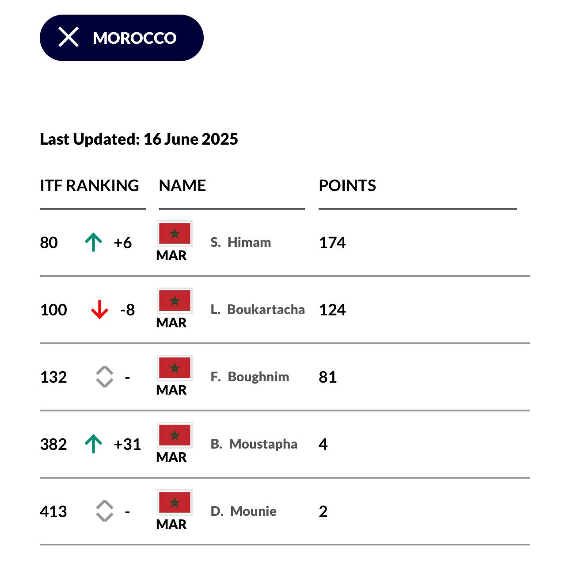
Task: Click the ITF RANKING column header
Action: 89,185
